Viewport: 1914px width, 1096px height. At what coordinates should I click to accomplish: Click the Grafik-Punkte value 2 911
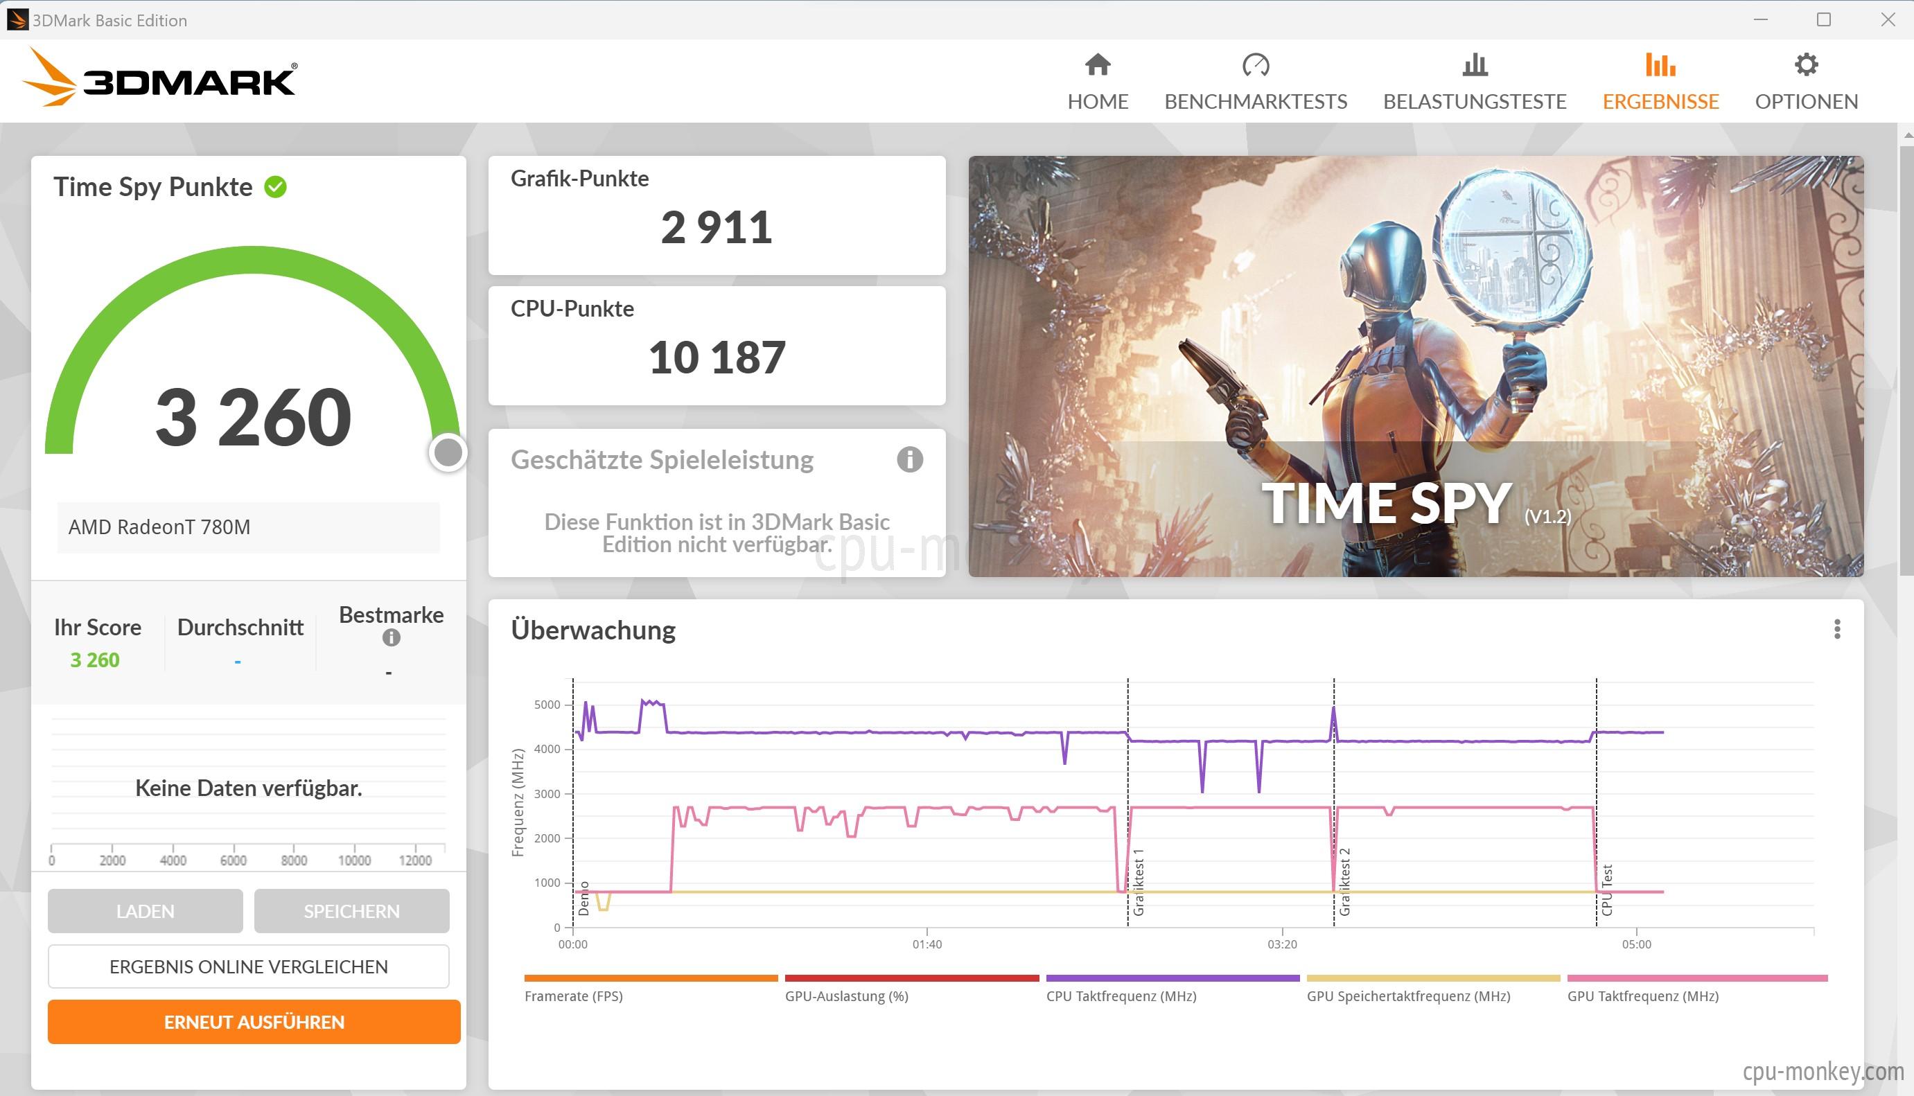coord(716,227)
